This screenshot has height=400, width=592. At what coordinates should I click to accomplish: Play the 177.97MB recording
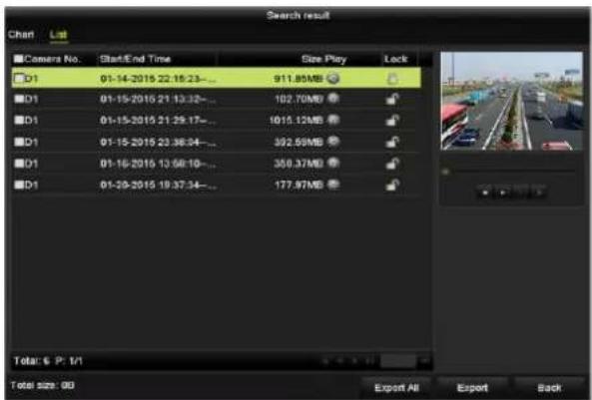click(333, 185)
